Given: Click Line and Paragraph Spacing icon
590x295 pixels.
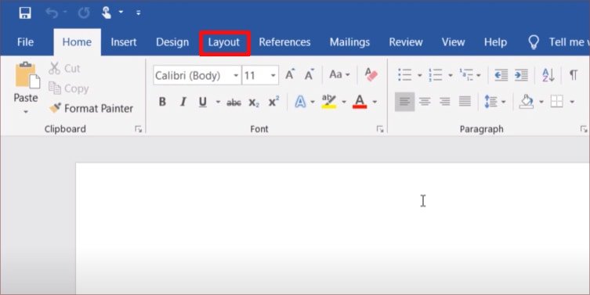Looking at the screenshot, I should pos(490,102).
